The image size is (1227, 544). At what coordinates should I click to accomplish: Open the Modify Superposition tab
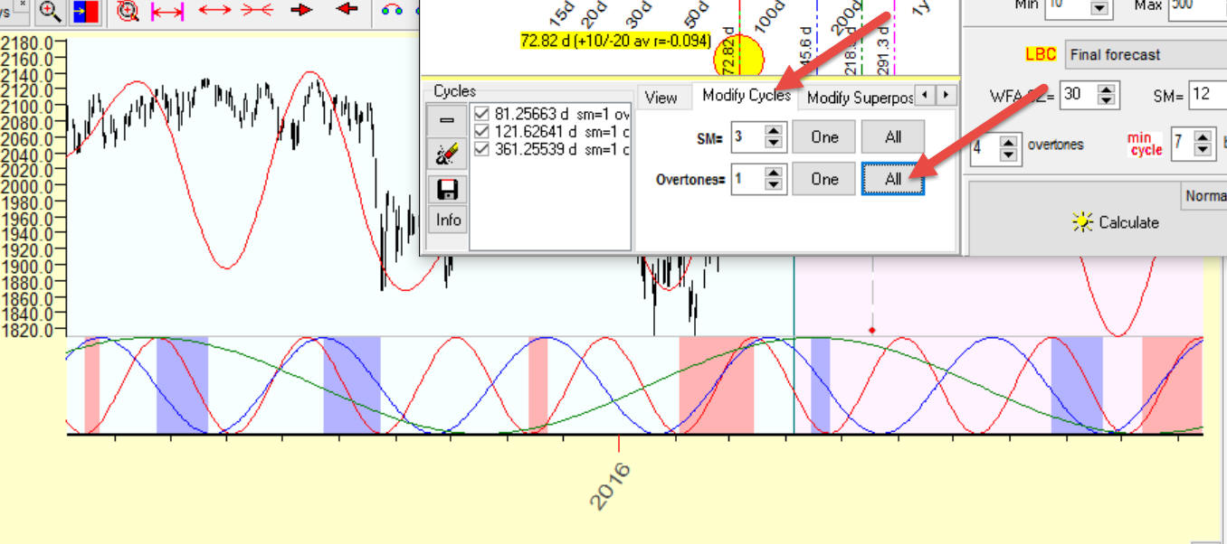(x=859, y=98)
